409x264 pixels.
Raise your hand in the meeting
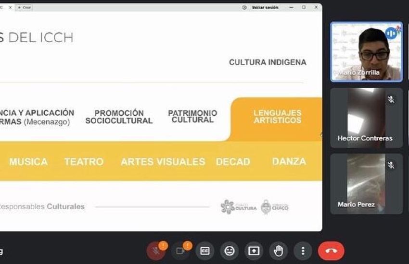[x=278, y=251]
